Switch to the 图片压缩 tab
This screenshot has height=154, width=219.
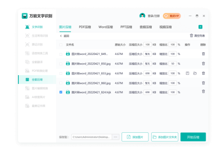[x=65, y=27]
